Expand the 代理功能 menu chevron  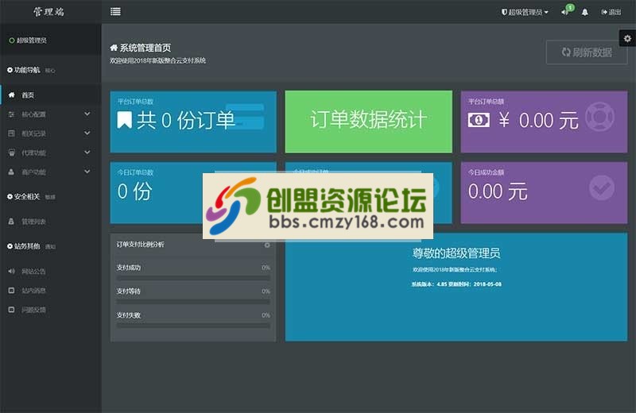point(87,152)
